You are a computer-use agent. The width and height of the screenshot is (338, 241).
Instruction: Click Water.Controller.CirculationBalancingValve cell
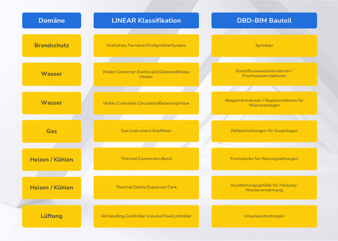coord(146,103)
